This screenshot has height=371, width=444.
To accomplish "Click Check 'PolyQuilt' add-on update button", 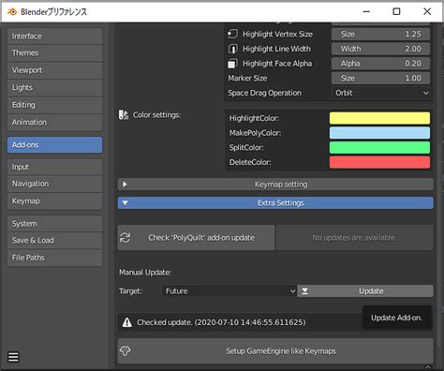I will point(196,238).
